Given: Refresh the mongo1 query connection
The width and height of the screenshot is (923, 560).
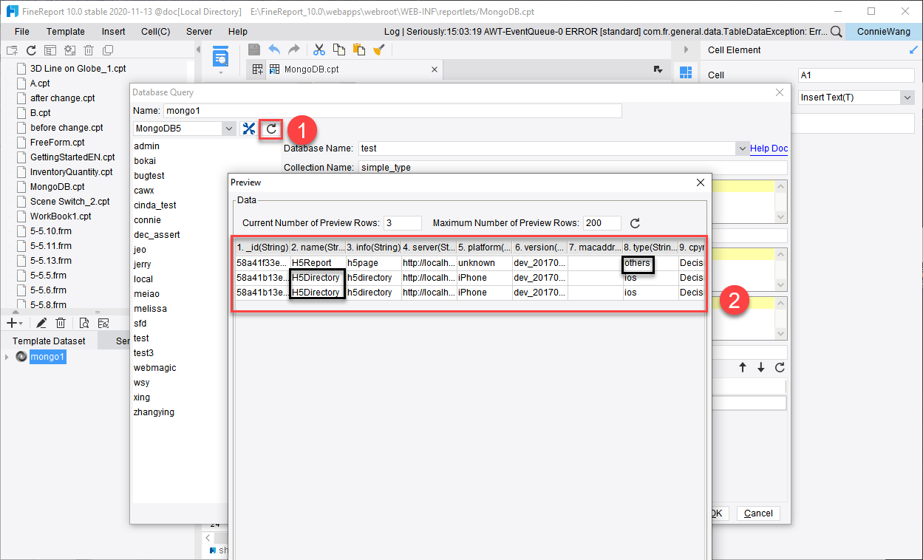Looking at the screenshot, I should pyautogui.click(x=272, y=128).
